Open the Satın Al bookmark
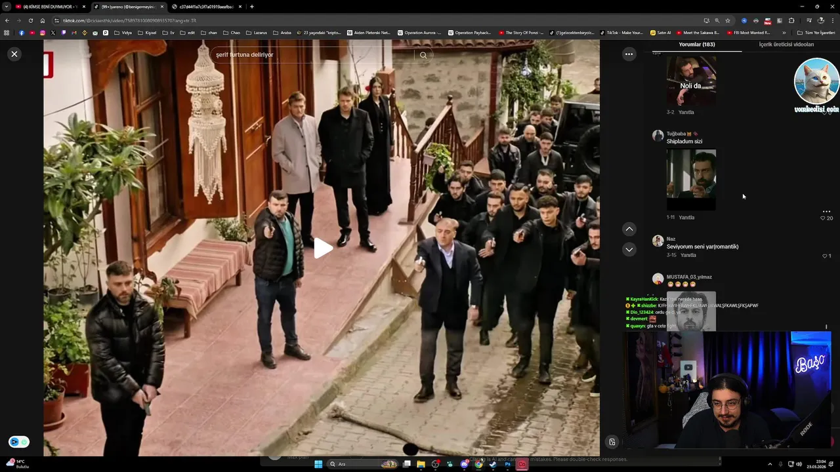The height and width of the screenshot is (472, 840). [661, 33]
